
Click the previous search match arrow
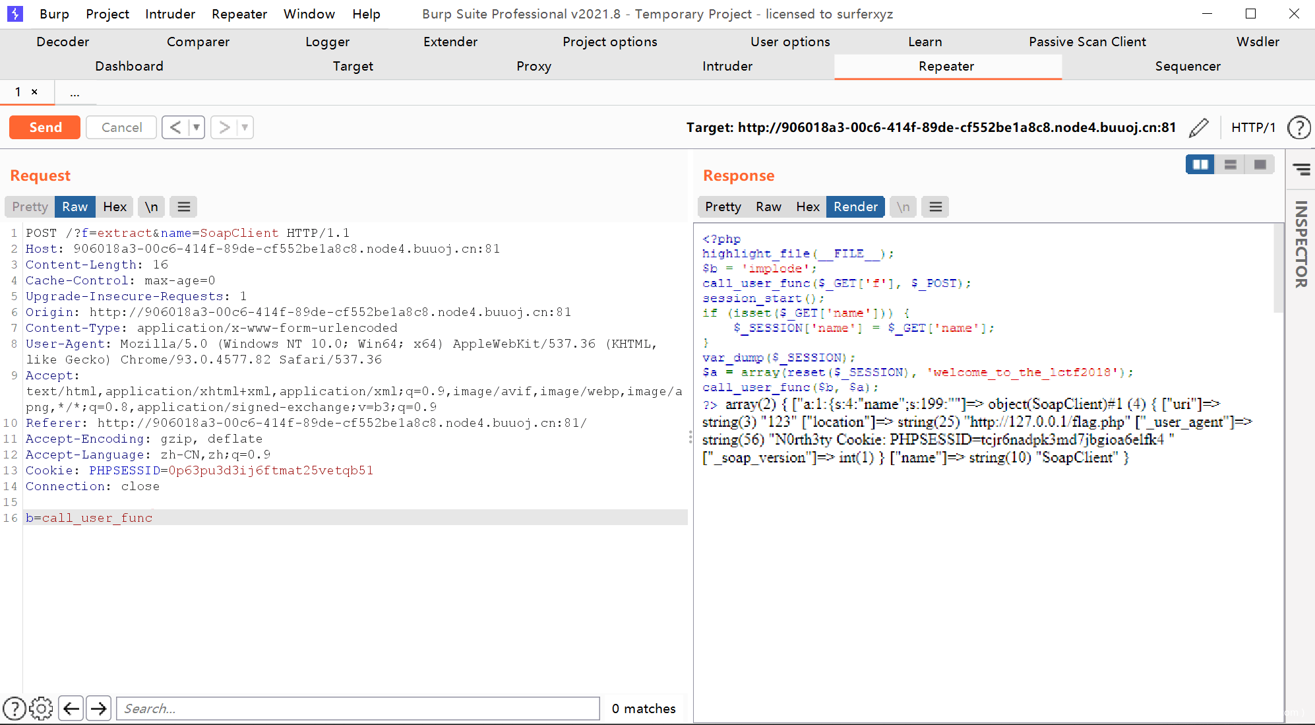tap(71, 709)
